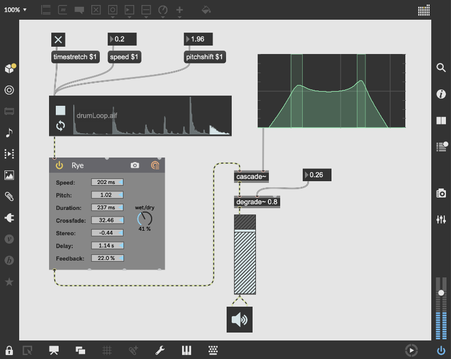Click the triangle on the 1.96 number box
The width and height of the screenshot is (451, 359).
[187, 39]
